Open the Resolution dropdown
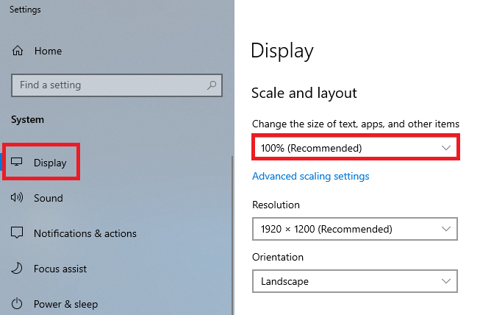This screenshot has width=480, height=315. tap(355, 229)
